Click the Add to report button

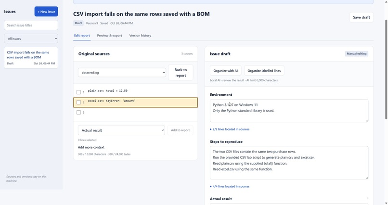[x=181, y=130]
